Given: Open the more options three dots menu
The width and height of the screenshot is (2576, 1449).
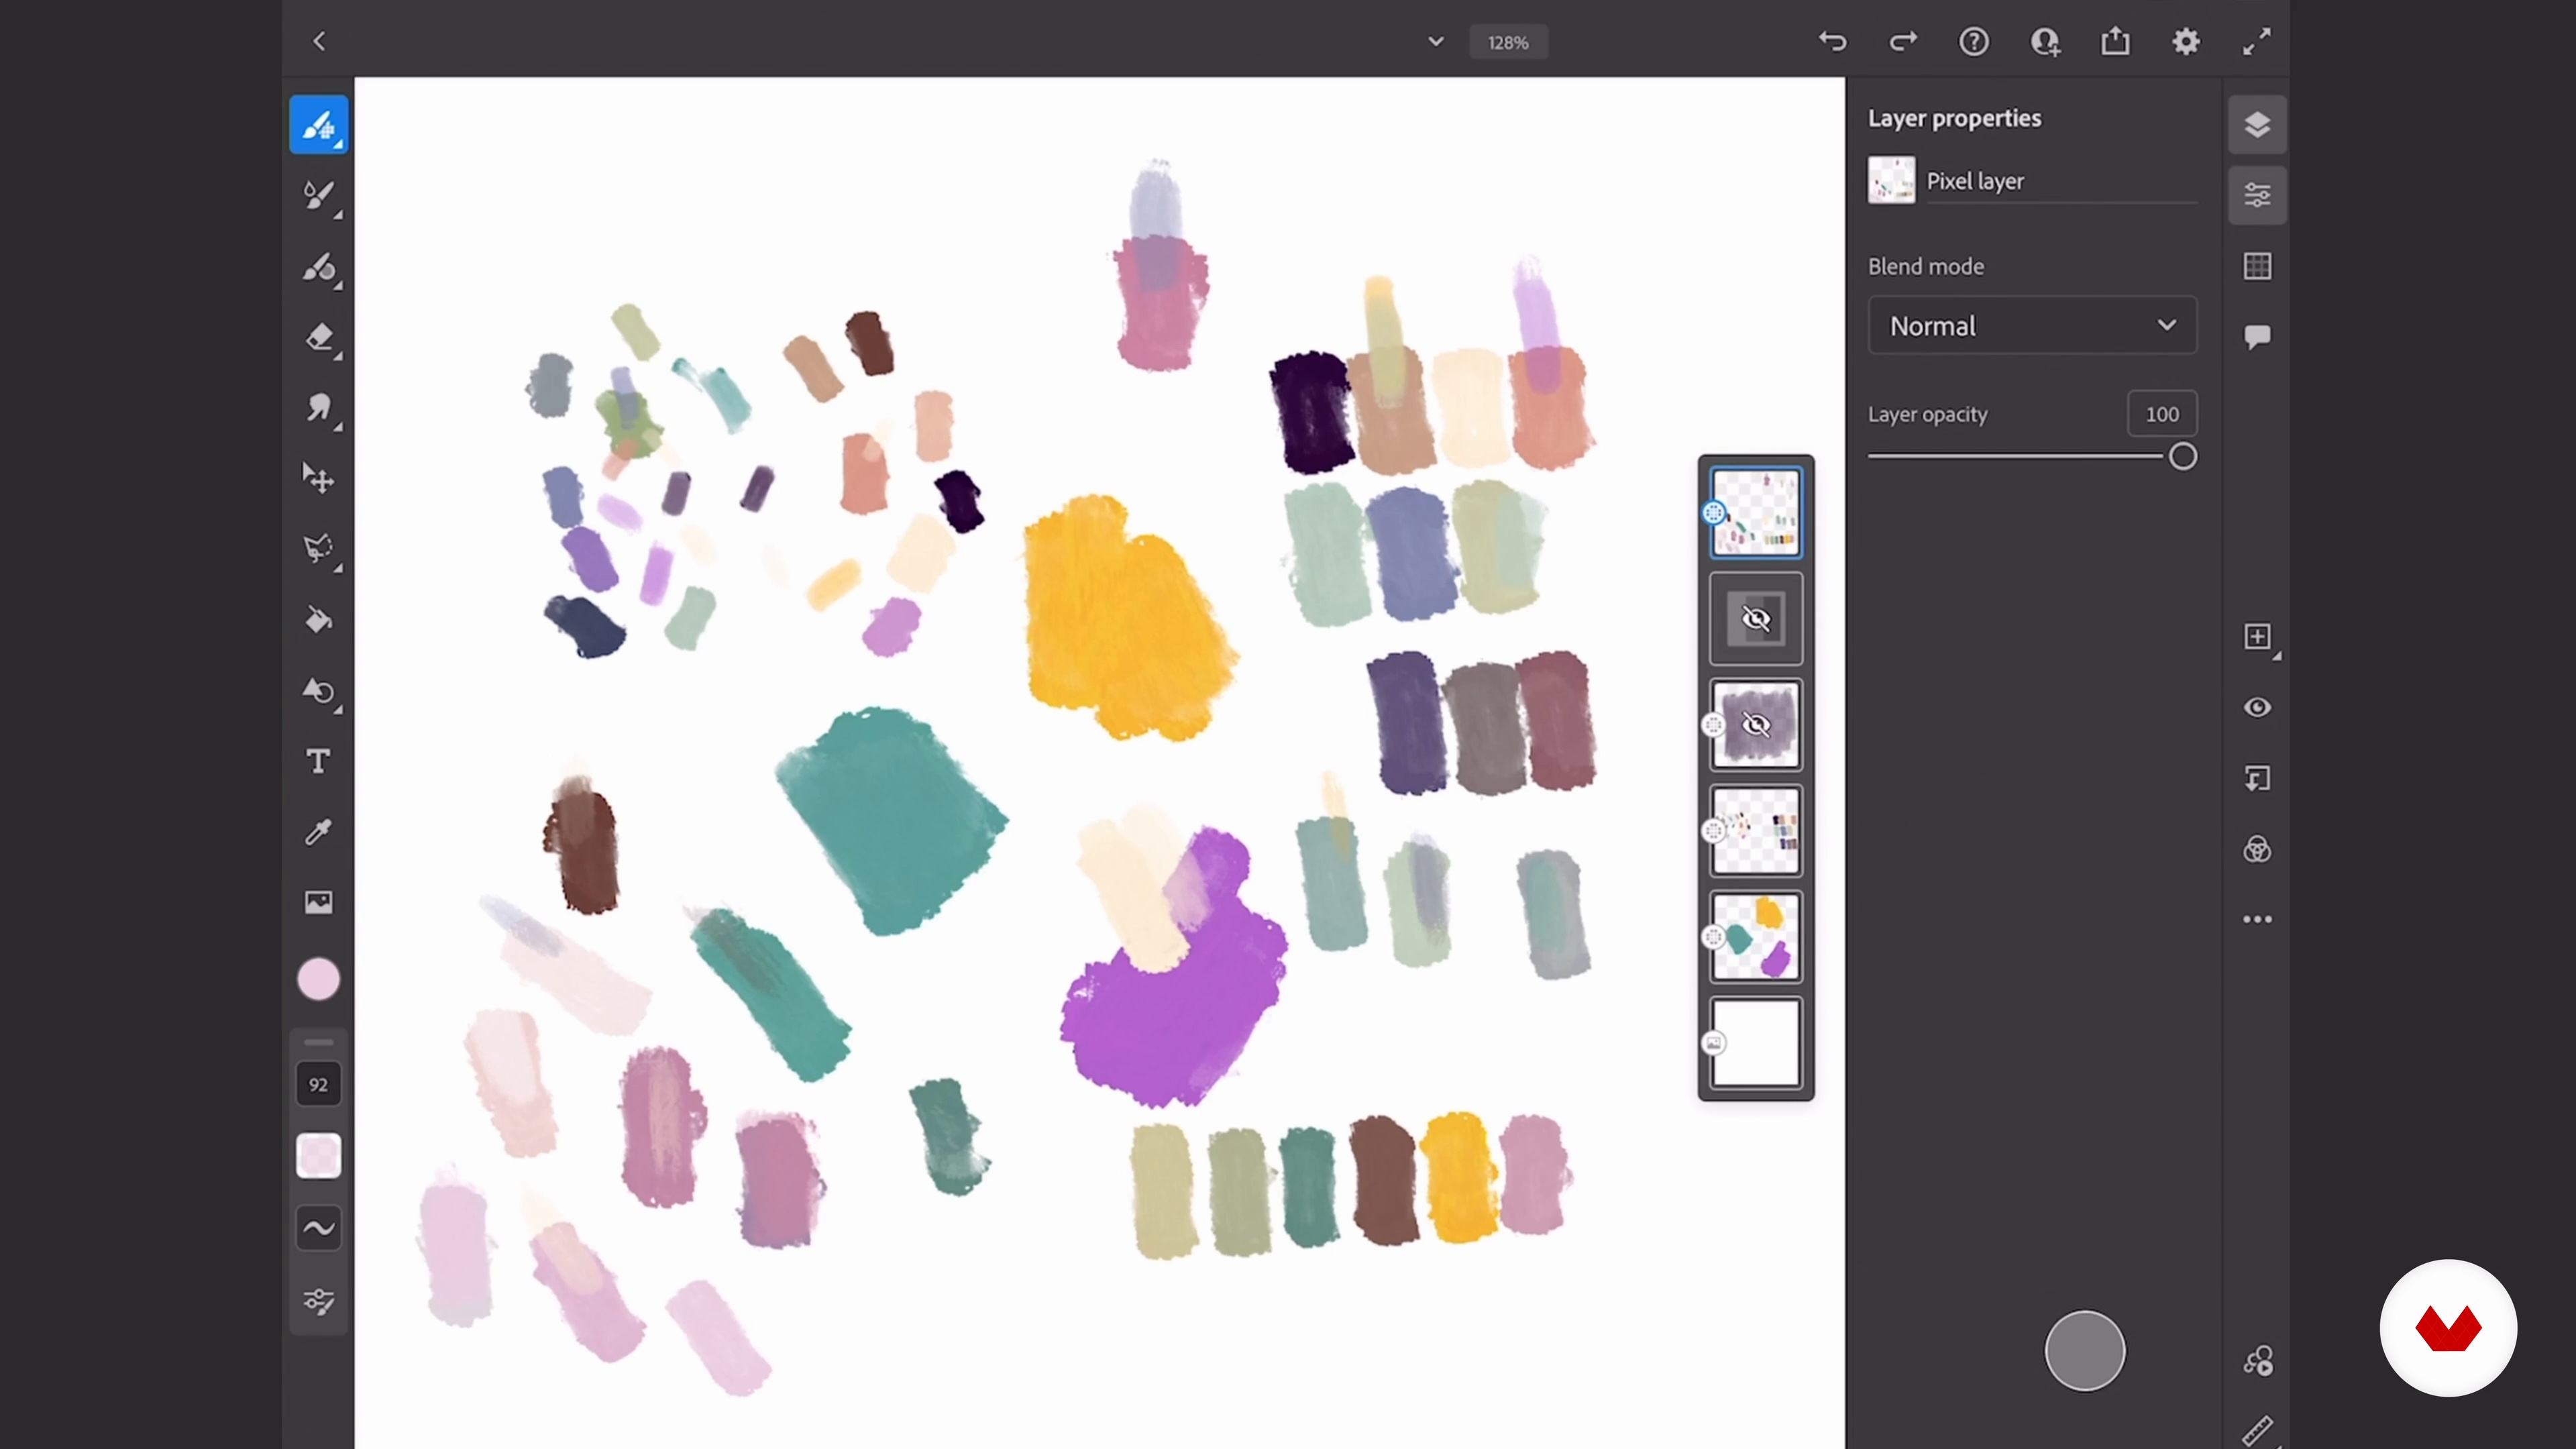Looking at the screenshot, I should click(2257, 919).
